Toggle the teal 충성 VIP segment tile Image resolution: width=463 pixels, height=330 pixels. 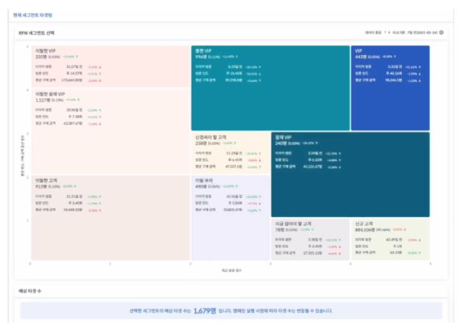tap(270, 88)
